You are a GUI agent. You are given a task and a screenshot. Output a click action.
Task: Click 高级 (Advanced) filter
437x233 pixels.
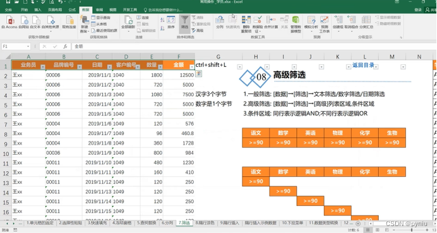(x=198, y=30)
